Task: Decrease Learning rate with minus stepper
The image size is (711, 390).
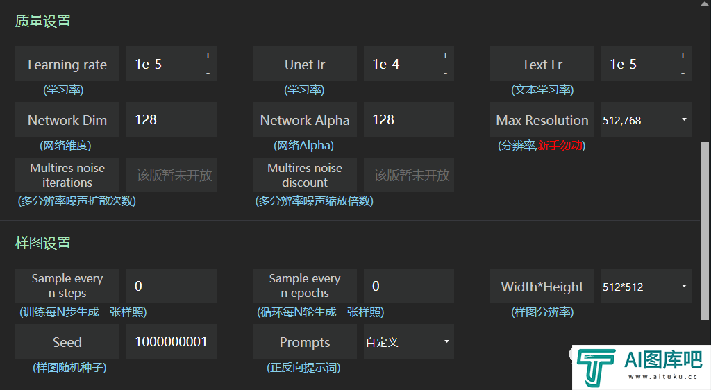Action: [208, 73]
